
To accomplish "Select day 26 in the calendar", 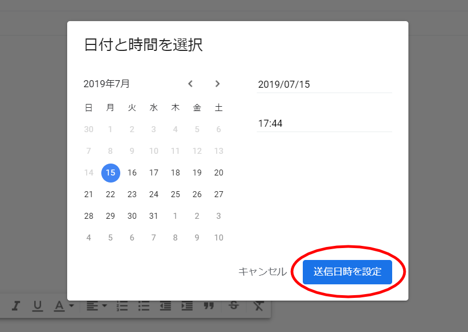I will (x=197, y=194).
